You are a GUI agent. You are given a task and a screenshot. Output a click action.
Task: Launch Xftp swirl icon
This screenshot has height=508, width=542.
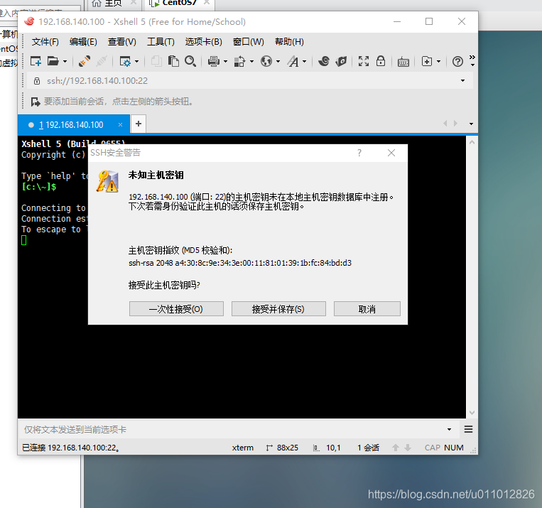tap(324, 61)
